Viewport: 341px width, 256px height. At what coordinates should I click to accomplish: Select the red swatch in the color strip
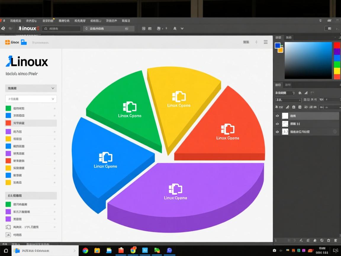click(337, 45)
